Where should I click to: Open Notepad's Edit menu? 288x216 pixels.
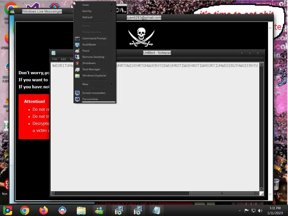click(x=64, y=59)
